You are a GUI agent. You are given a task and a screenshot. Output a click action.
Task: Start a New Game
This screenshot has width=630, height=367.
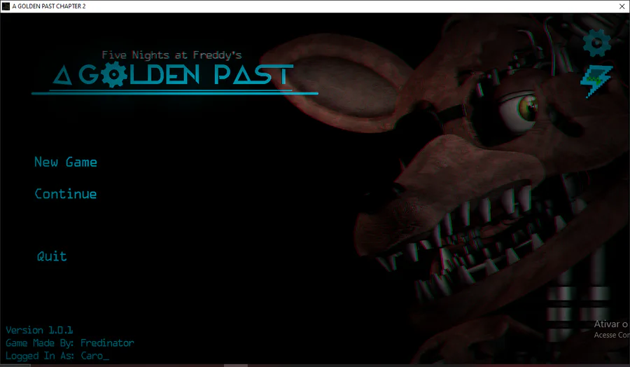[66, 162]
